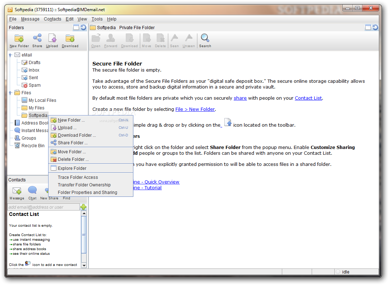Open the Quick Overview link
Image resolution: width=389 pixels, height=285 pixels.
tap(156, 182)
